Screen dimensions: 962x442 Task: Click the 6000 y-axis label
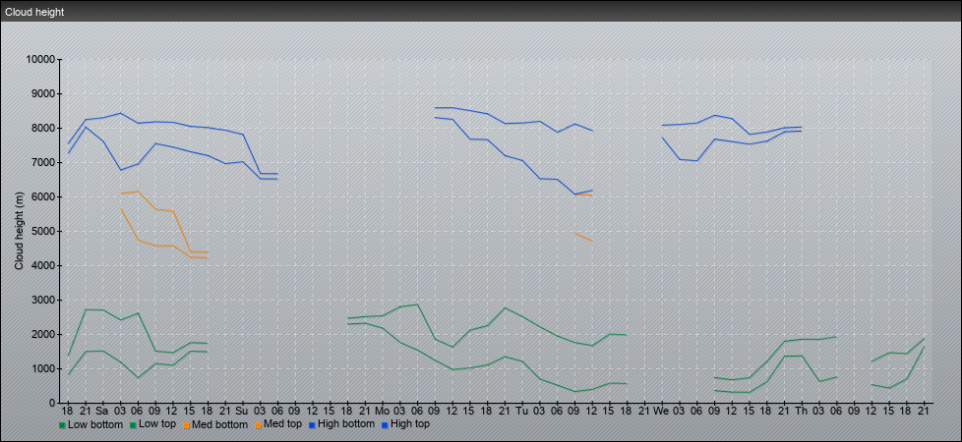pos(43,196)
